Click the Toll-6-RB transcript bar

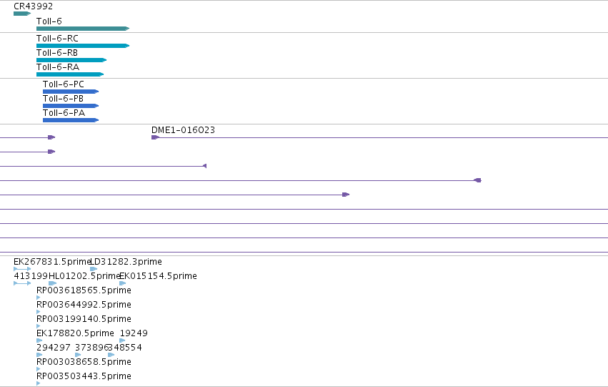pos(71,60)
